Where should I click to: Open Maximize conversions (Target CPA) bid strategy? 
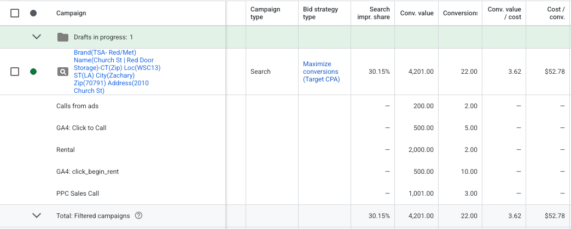pos(321,72)
